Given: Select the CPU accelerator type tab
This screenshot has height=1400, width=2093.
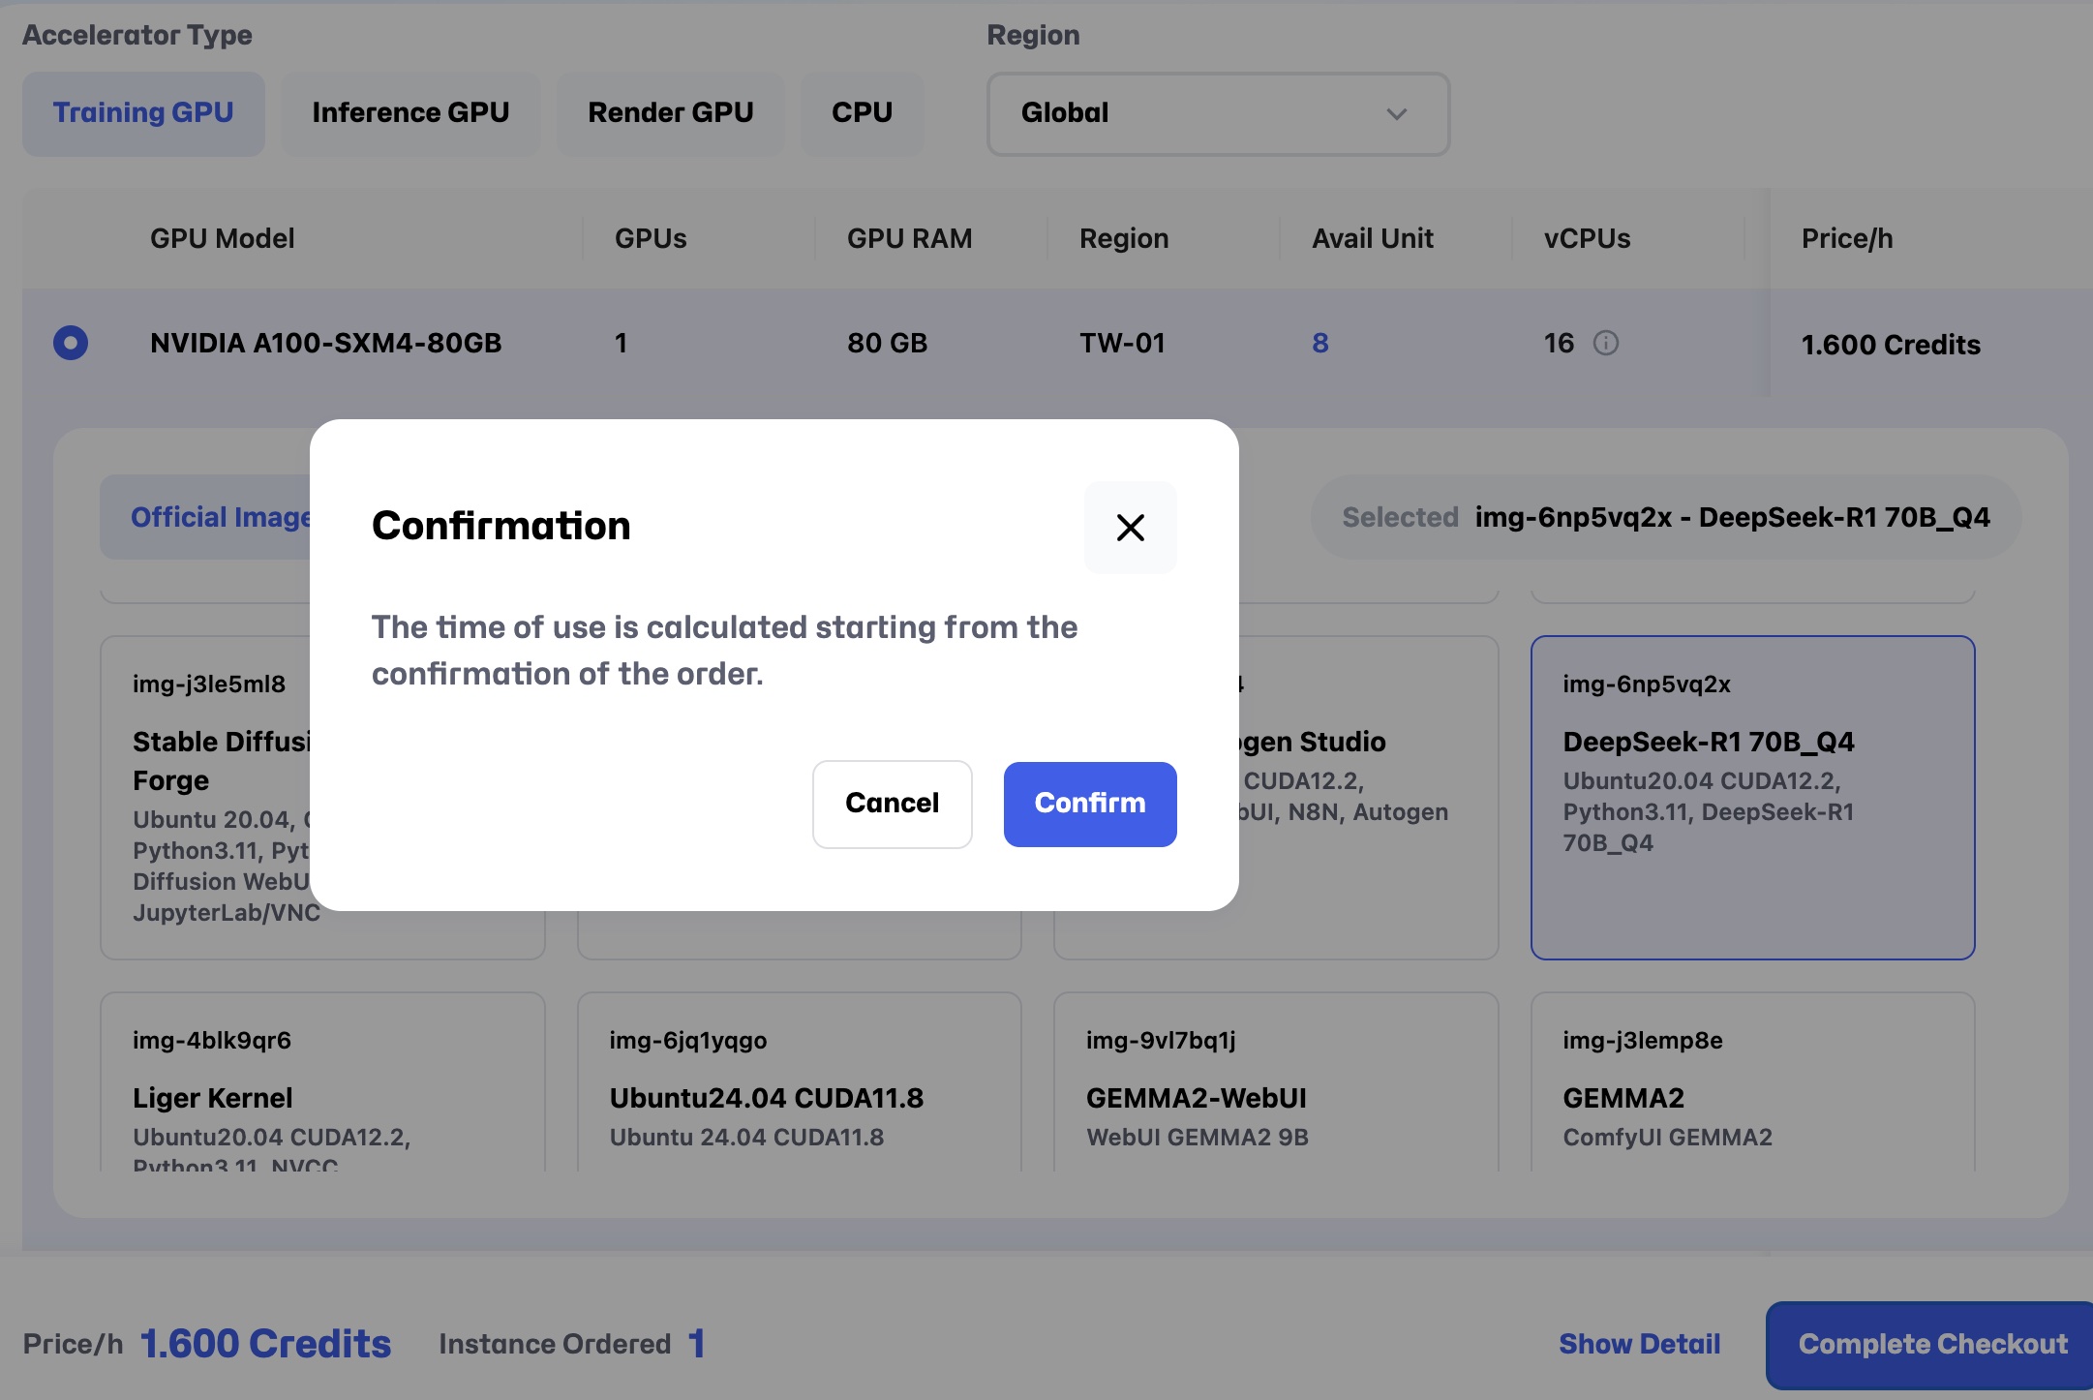Looking at the screenshot, I should click(x=862, y=113).
